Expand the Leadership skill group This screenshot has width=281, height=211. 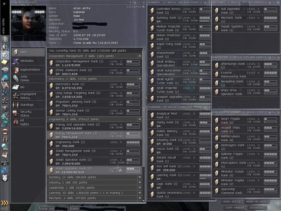tap(140, 187)
